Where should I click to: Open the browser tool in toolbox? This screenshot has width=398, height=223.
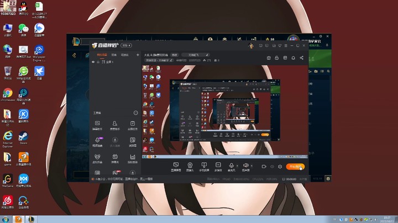tap(133, 142)
